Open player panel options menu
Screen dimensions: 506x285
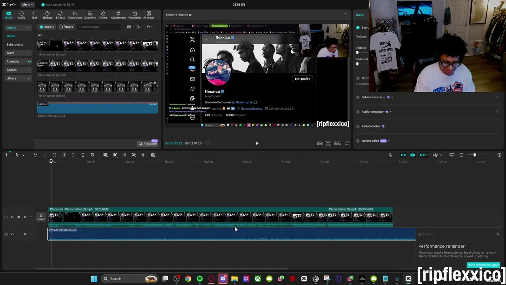tap(345, 15)
